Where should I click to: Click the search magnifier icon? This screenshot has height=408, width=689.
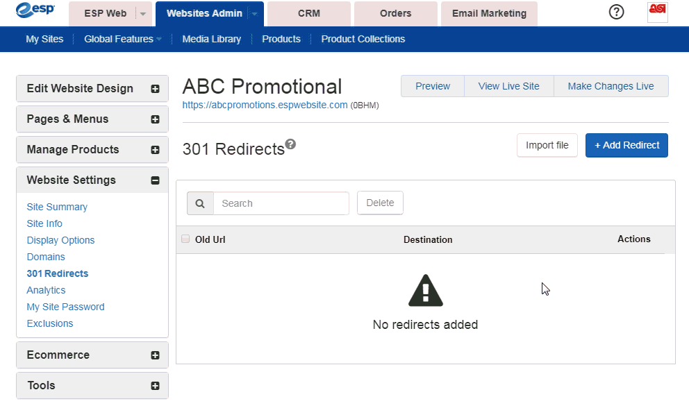[200, 203]
